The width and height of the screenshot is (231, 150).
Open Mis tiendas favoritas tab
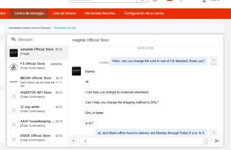[100, 13]
